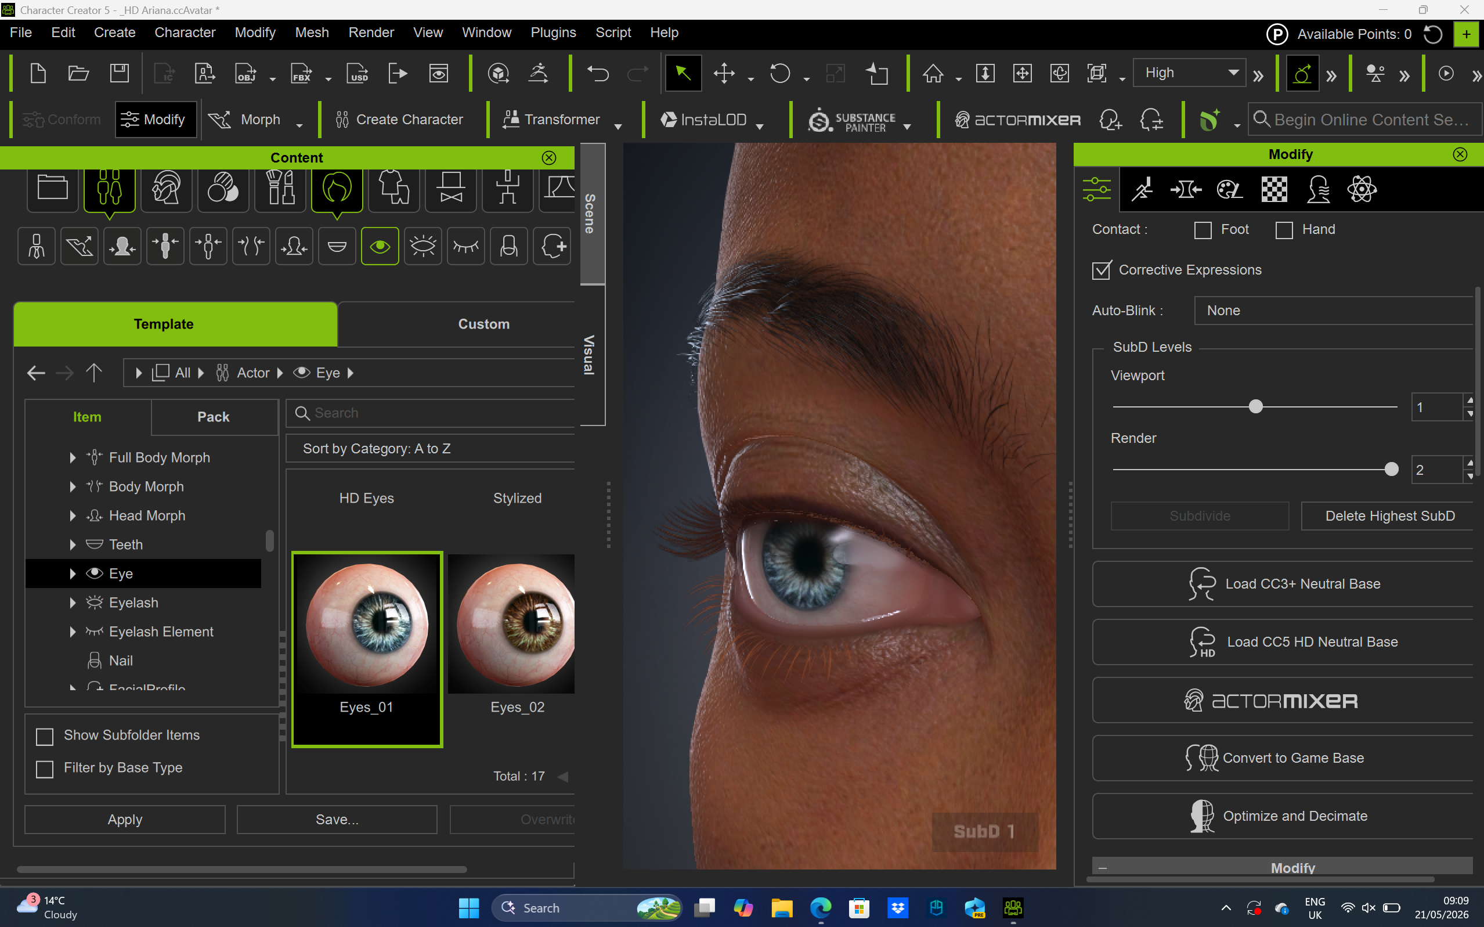Open Microsoft Edge from the taskbar

820,908
